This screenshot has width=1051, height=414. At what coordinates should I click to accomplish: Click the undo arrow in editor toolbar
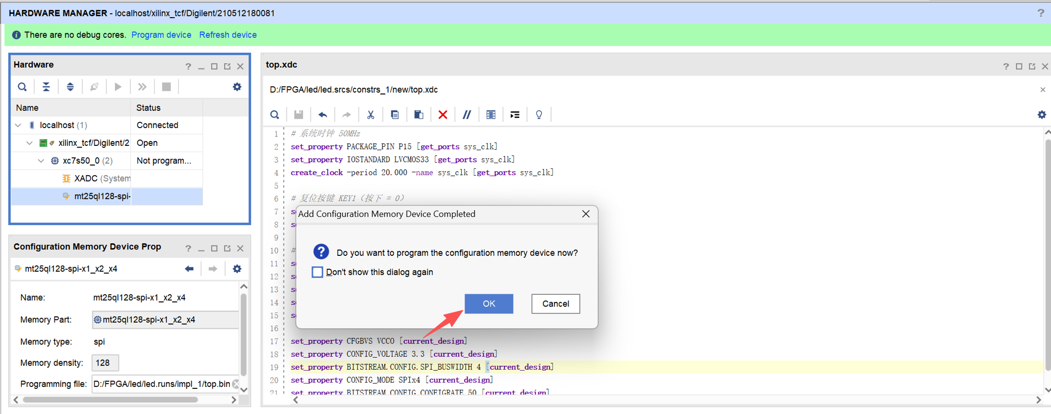pos(323,115)
